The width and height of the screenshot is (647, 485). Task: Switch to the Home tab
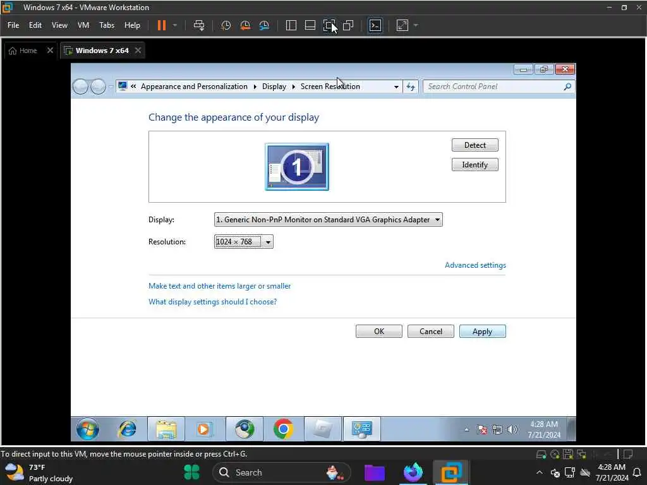point(23,51)
